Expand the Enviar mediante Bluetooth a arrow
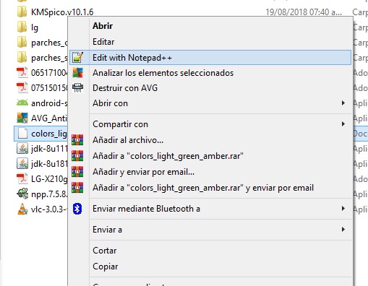 (x=343, y=209)
